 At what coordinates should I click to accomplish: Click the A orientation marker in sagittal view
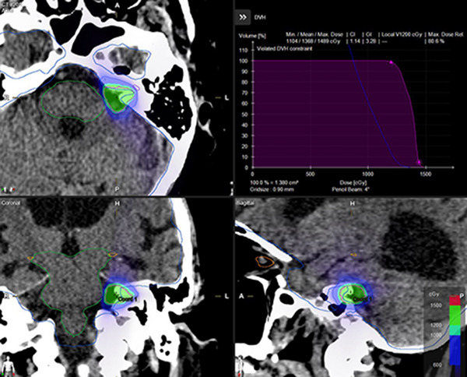241,296
